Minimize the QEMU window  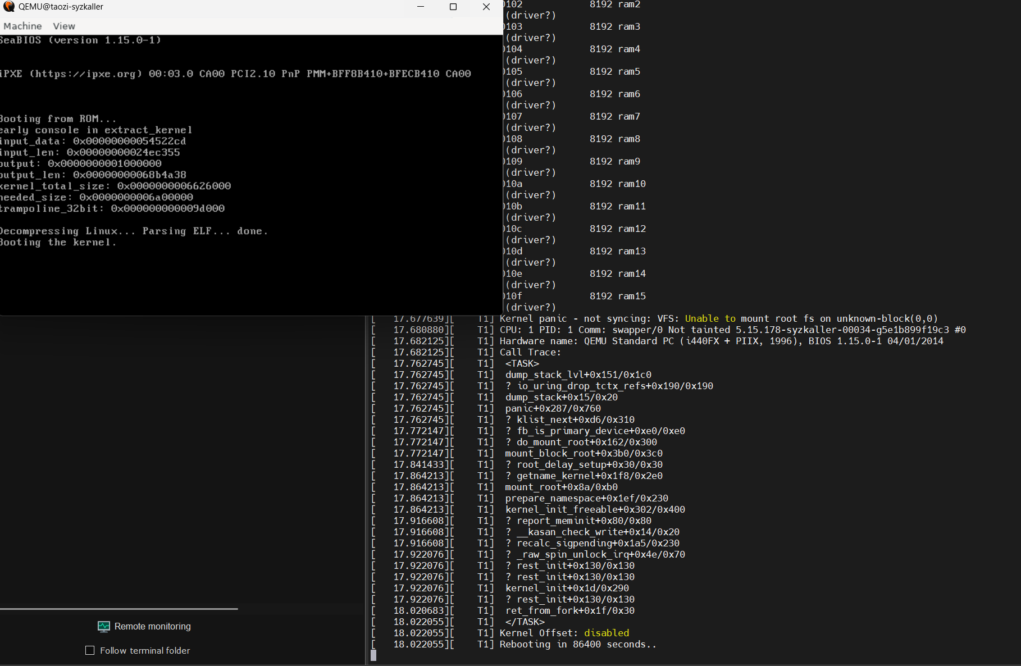(x=421, y=7)
